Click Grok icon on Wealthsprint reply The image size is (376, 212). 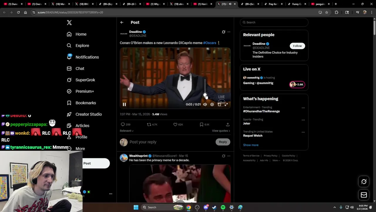pyautogui.click(x=224, y=156)
